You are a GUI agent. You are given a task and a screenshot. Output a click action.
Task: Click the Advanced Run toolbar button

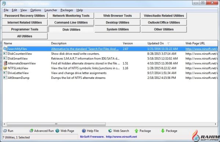[41, 131]
